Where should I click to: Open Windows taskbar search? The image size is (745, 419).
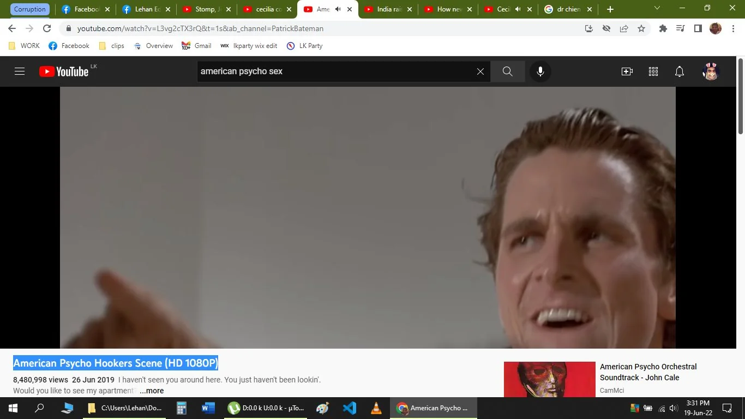[39, 408]
